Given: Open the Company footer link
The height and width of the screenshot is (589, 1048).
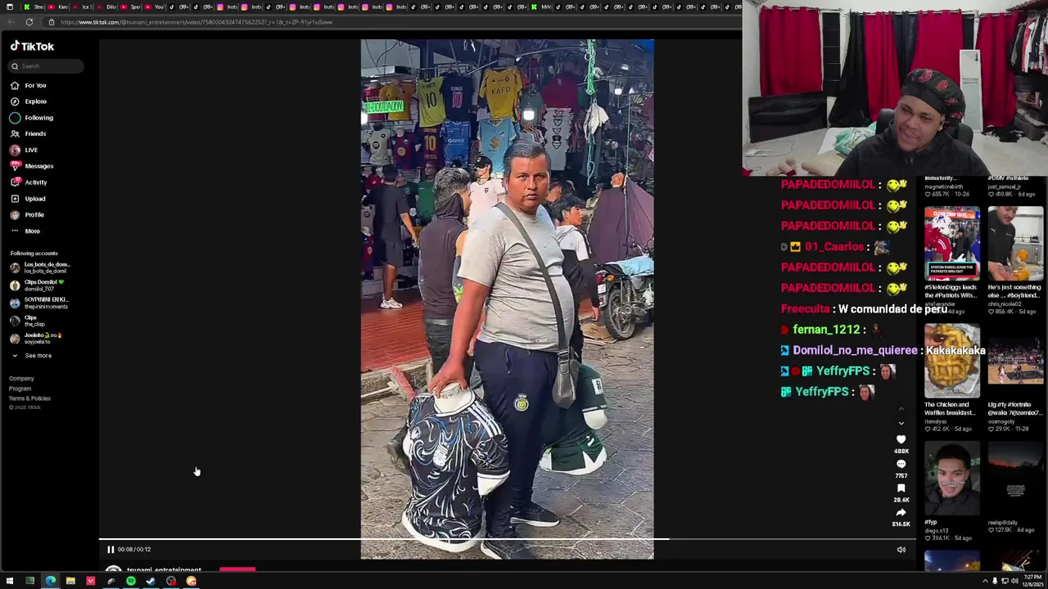Looking at the screenshot, I should tap(21, 379).
